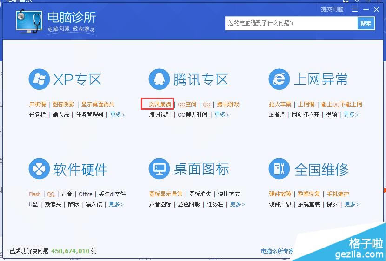
Task: Click the IE browser icon for 上网异常
Action: [x=279, y=79]
